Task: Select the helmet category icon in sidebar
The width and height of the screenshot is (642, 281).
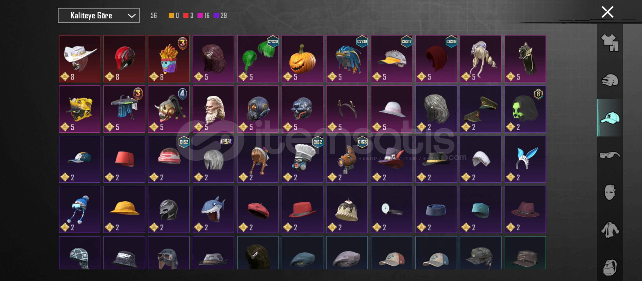Action: pos(610,80)
